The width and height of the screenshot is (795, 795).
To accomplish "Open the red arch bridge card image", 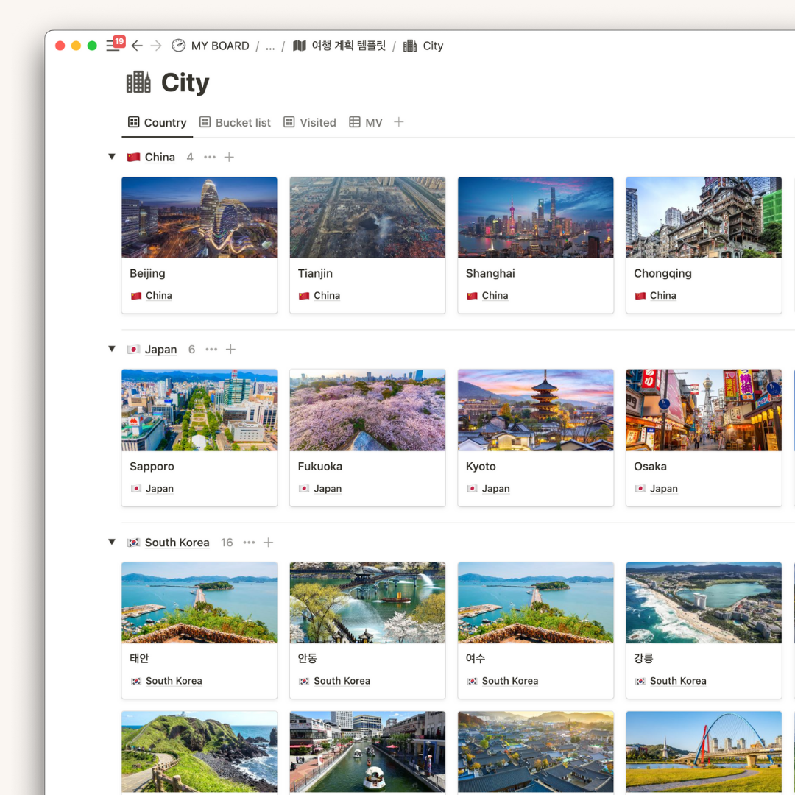I will (x=704, y=752).
